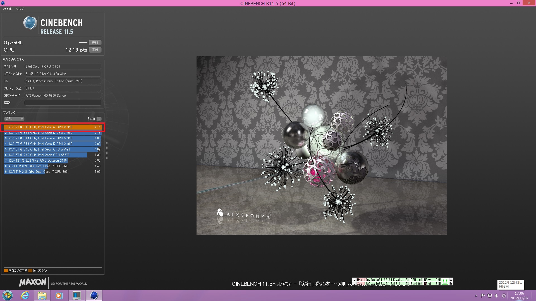
Task: Click the volume speaker tray icon
Action: pyautogui.click(x=496, y=296)
